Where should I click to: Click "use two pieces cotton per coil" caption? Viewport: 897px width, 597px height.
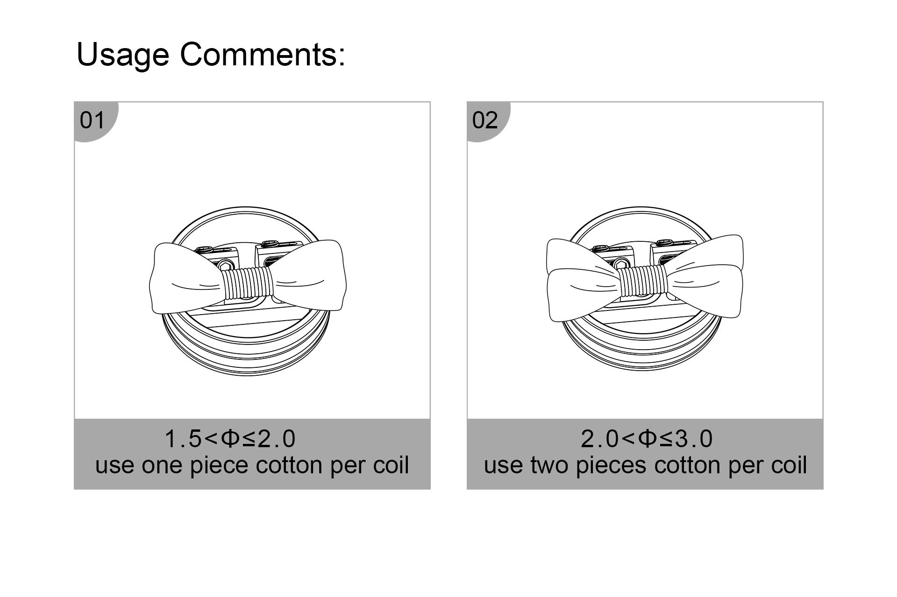click(x=645, y=465)
